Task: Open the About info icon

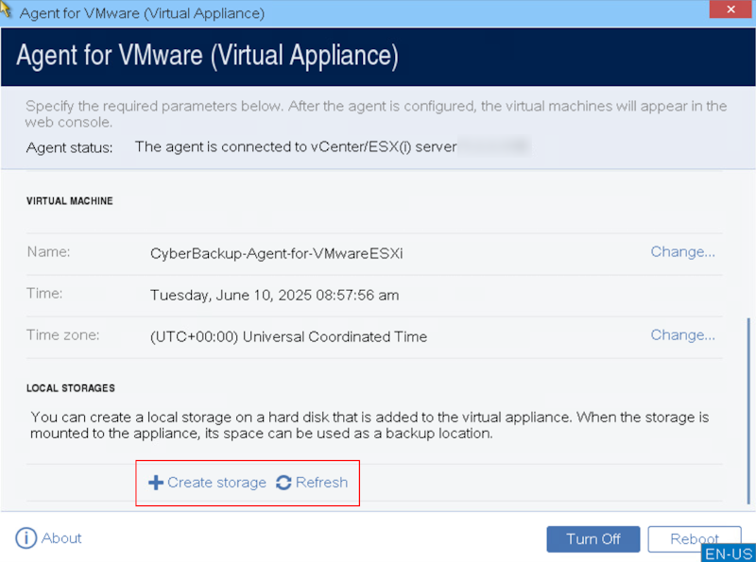Action: pyautogui.click(x=26, y=537)
